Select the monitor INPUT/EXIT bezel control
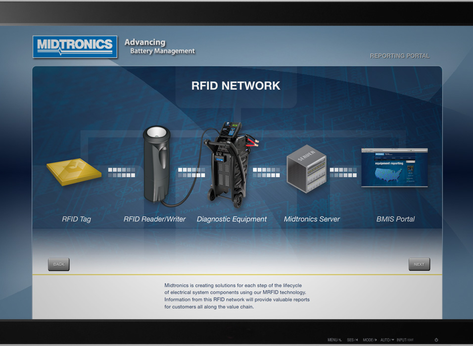Screen dimensions: 473x346 coord(405,340)
